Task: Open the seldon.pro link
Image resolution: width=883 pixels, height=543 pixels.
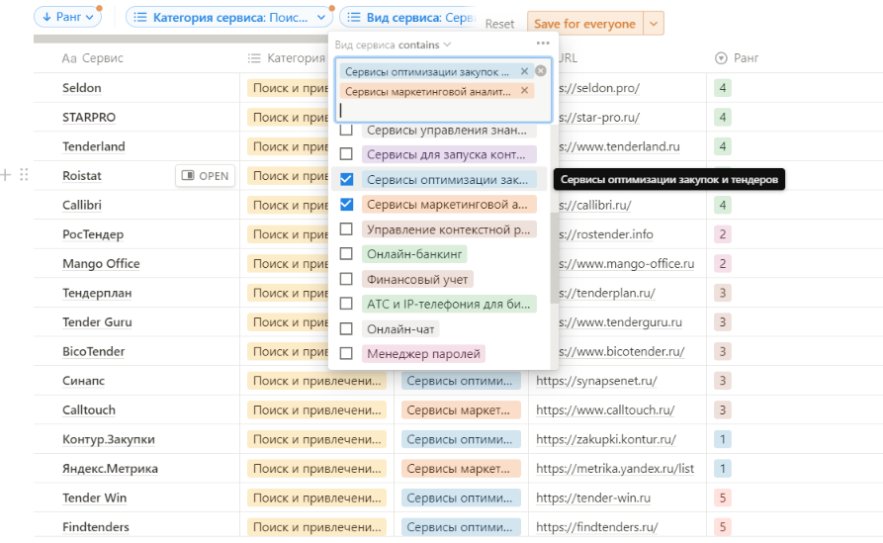Action: pyautogui.click(x=599, y=88)
